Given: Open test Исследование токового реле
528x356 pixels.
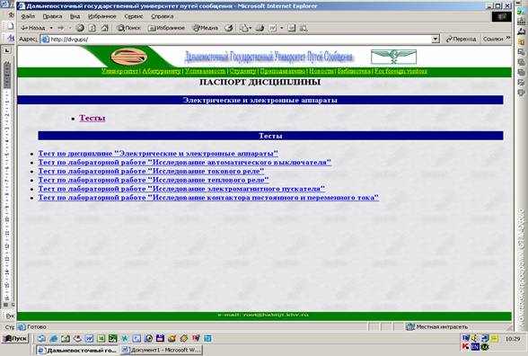Looking at the screenshot, I should 151,171.
